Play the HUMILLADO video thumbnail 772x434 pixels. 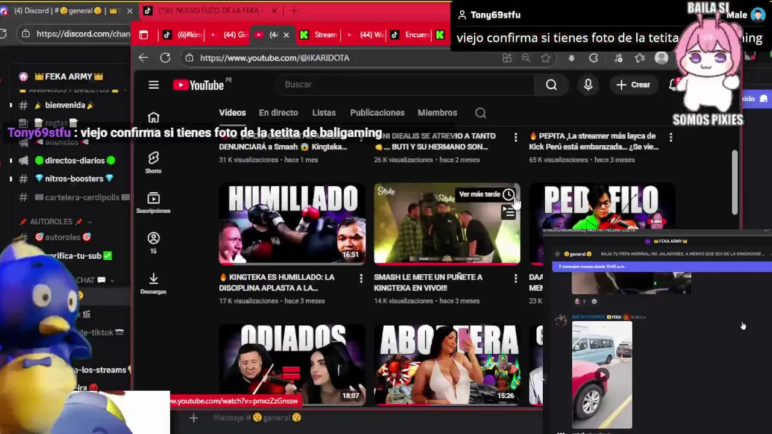click(x=292, y=224)
